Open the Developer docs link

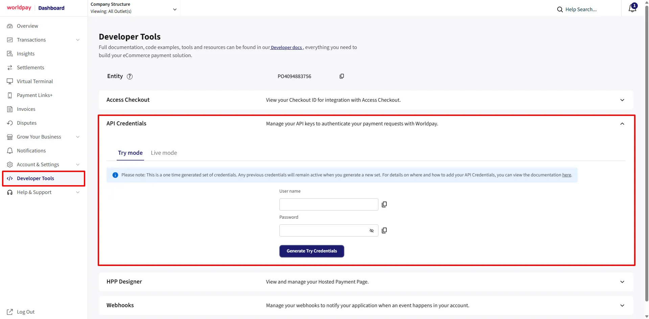click(286, 48)
